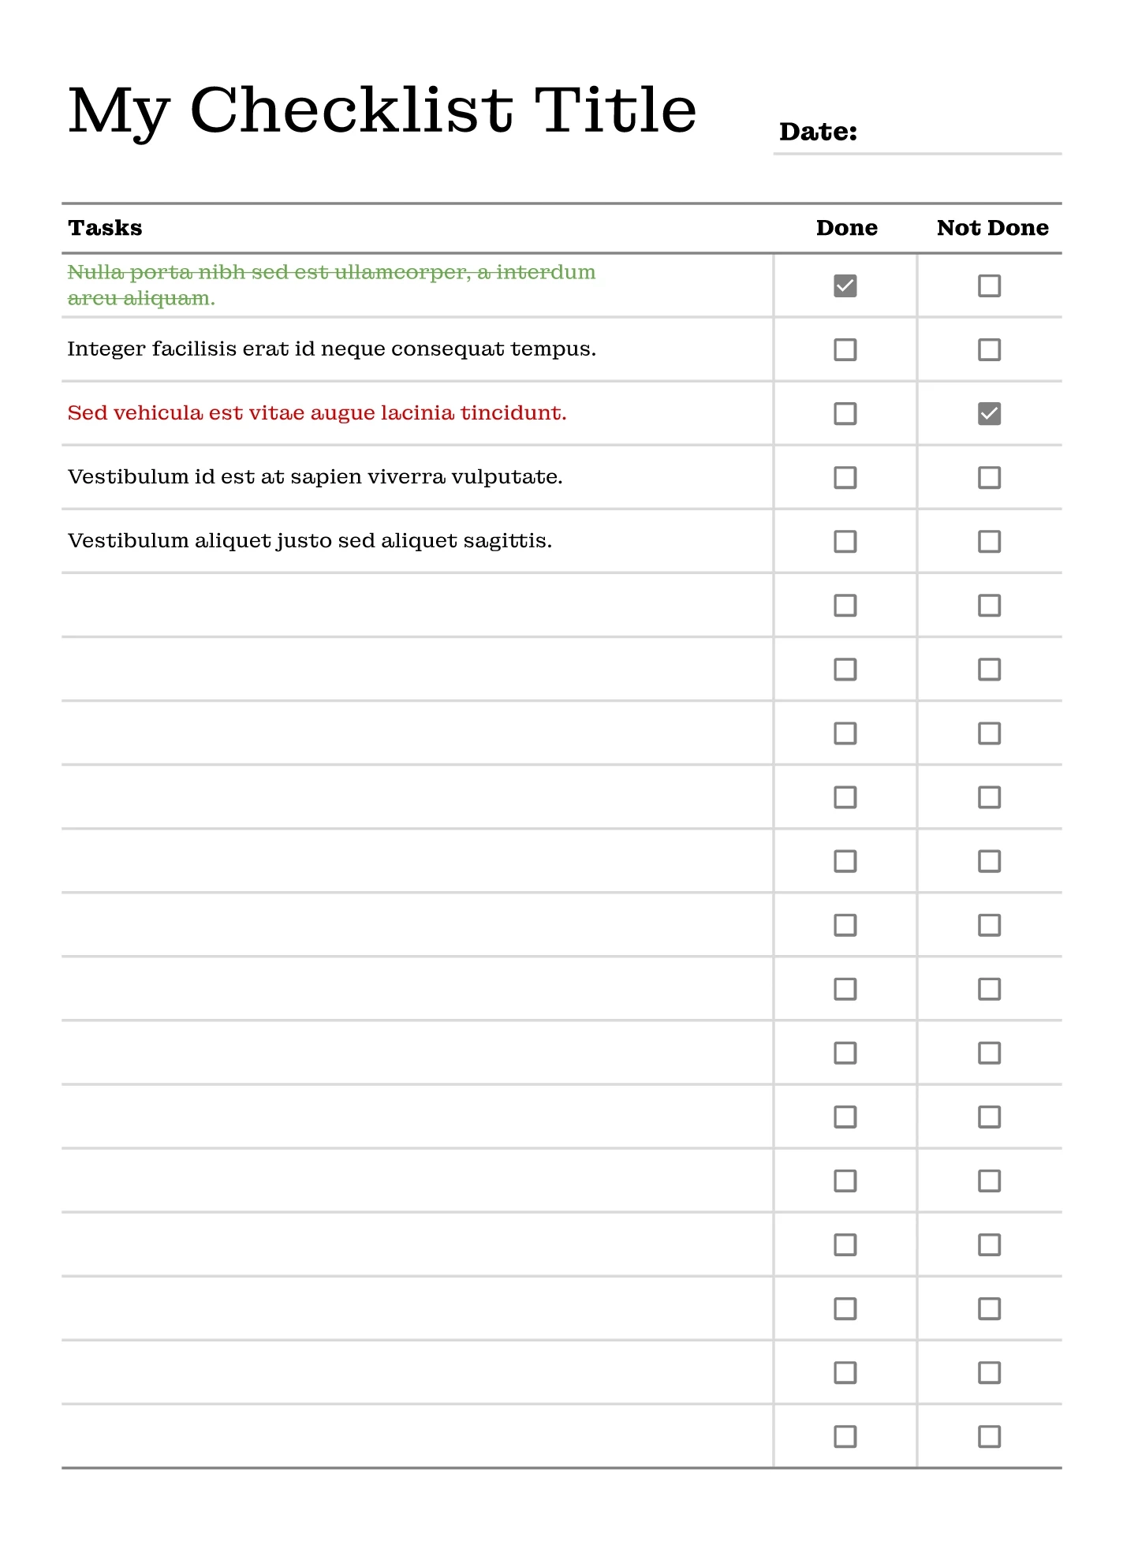Screen dimensions: 1123x1552
Task: Check Not Done for 'Nulla porta nibh' task
Action: (989, 285)
